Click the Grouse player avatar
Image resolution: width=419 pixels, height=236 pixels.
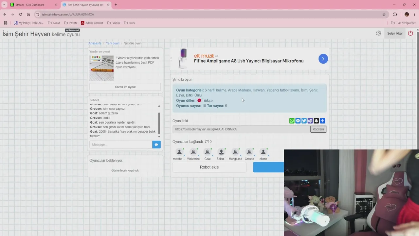249,152
